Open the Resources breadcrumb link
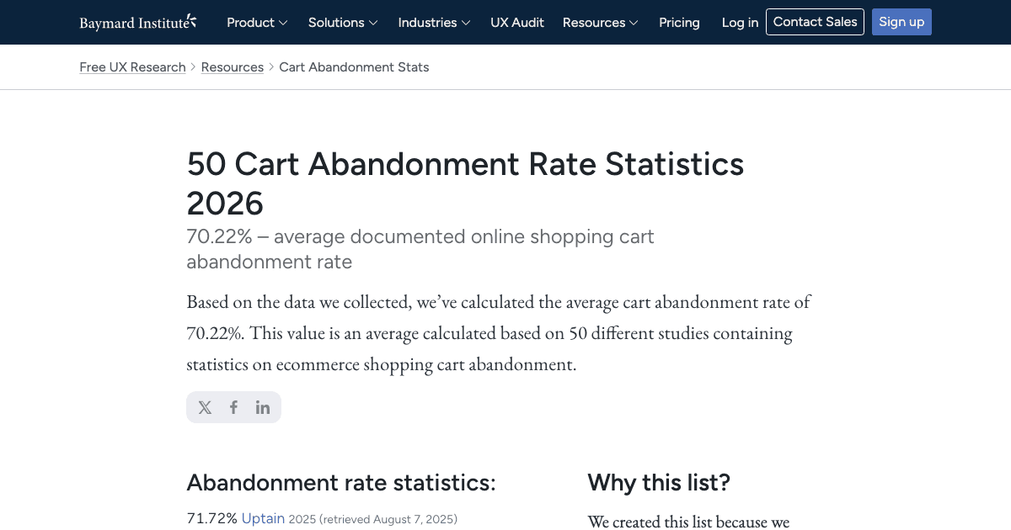 pos(233,67)
